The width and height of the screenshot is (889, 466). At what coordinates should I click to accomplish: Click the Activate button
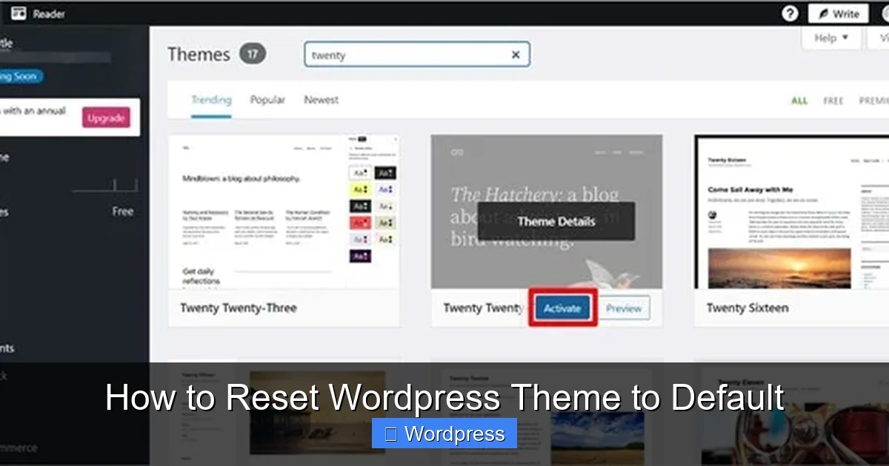(562, 308)
